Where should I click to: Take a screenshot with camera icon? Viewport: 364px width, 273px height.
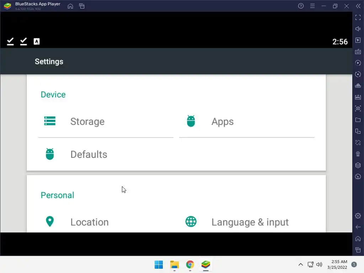tap(358, 108)
